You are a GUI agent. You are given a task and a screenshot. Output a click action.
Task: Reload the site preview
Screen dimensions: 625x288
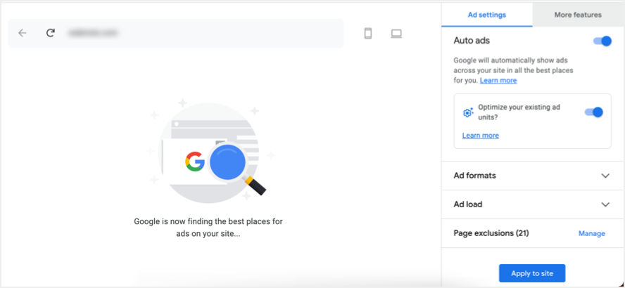(50, 33)
